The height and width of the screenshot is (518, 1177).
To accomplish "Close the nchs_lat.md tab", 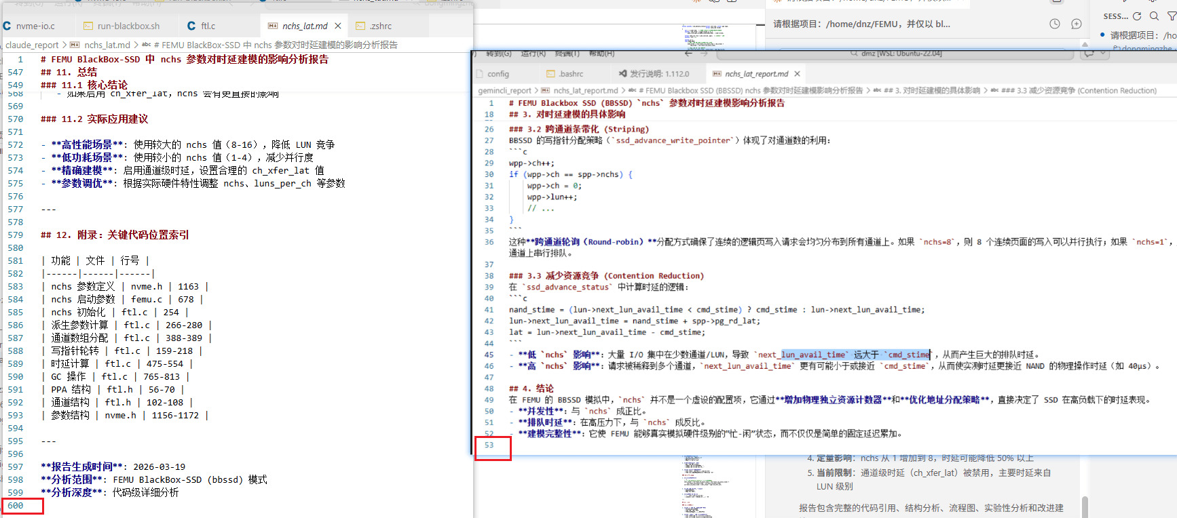I will [x=338, y=26].
